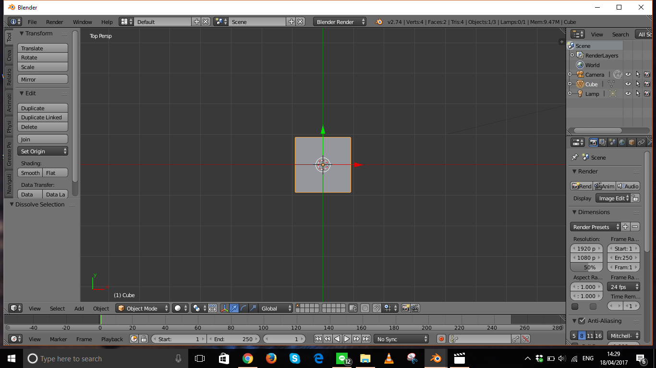Image resolution: width=656 pixels, height=368 pixels.
Task: Click the 50% resolution percentage slider
Action: pyautogui.click(x=586, y=267)
